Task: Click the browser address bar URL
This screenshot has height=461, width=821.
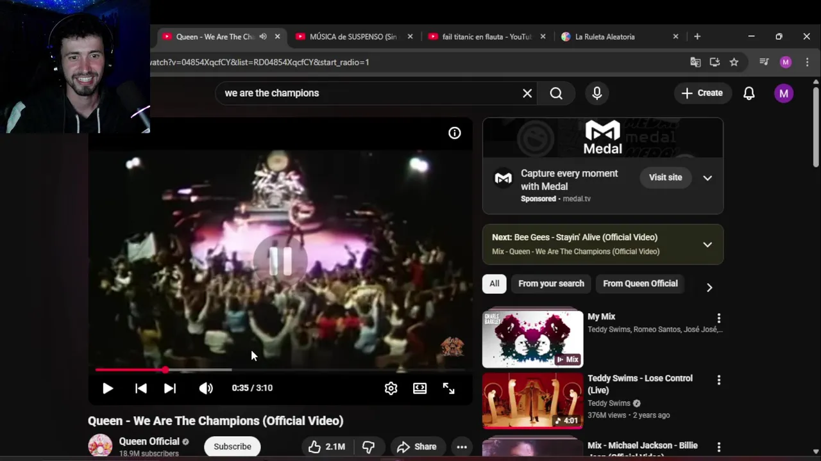Action: tap(259, 62)
